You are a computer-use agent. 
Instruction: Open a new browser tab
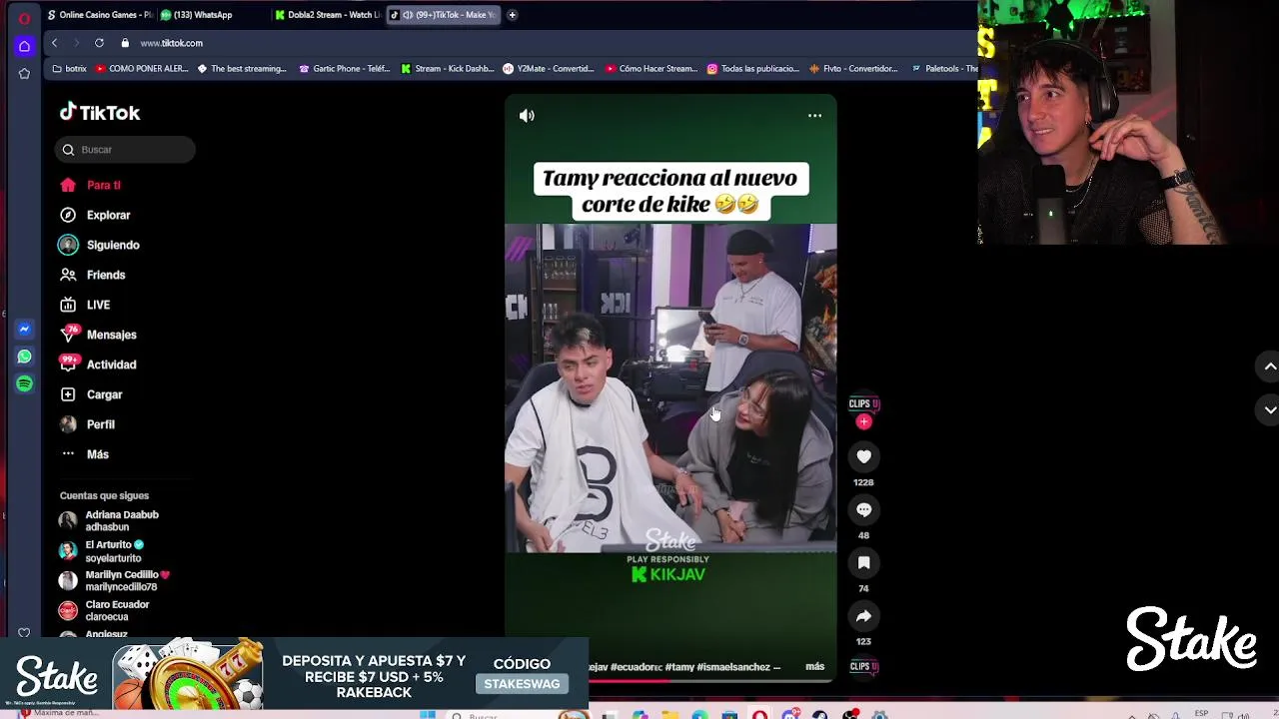pyautogui.click(x=512, y=15)
